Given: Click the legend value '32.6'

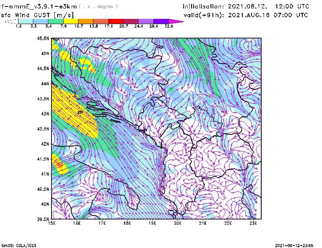Looking at the screenshot, I should point(169,26).
